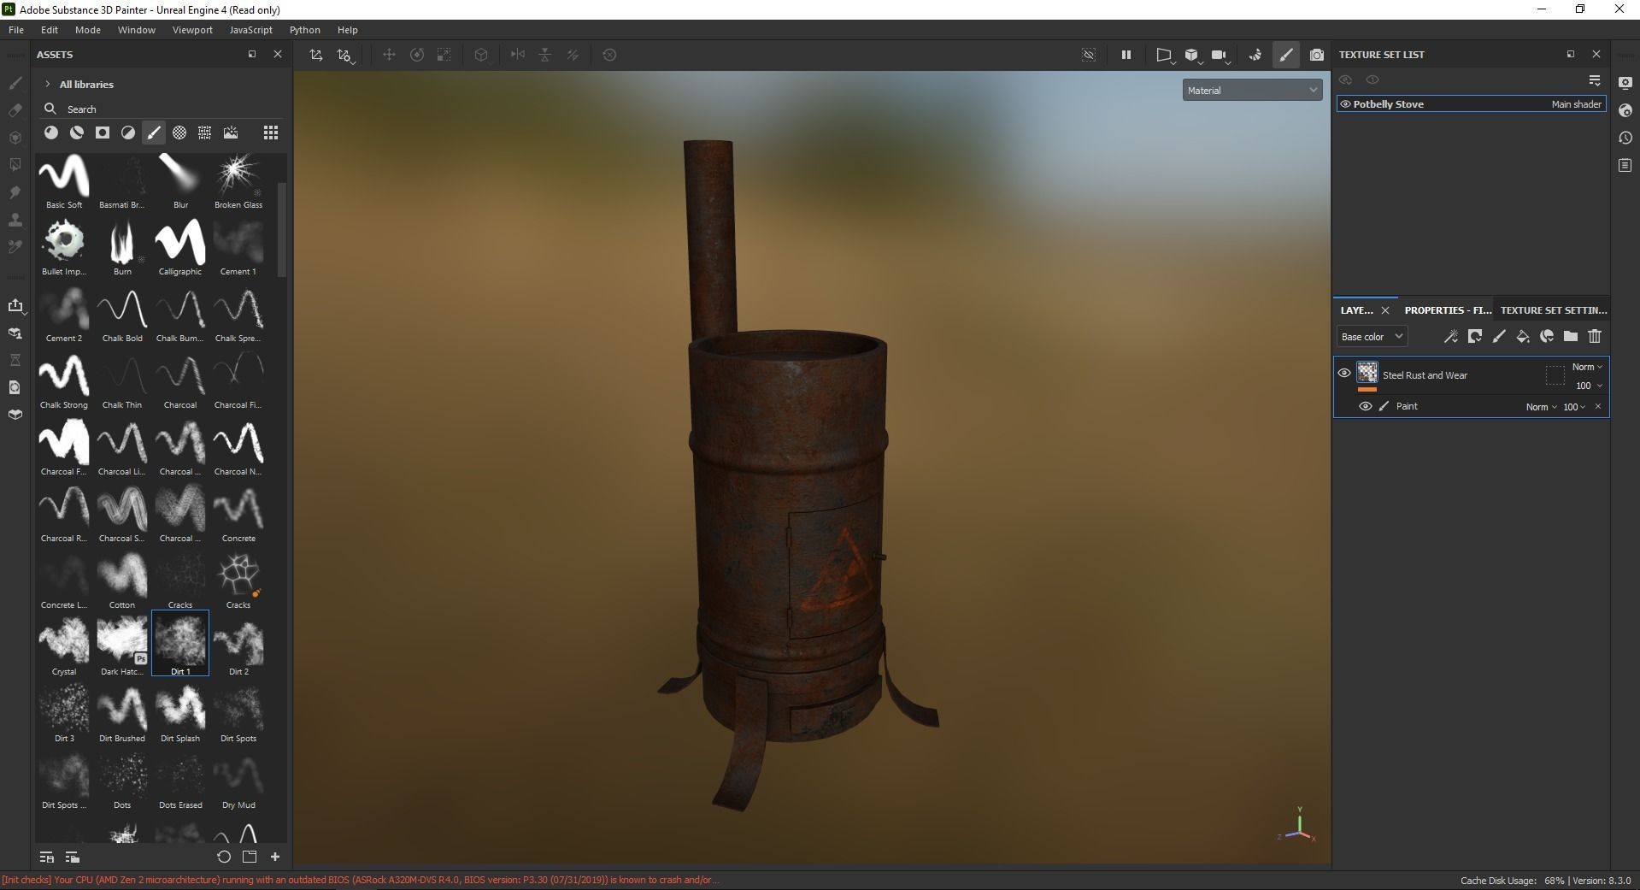Add a smart material in Layers panel

point(1546,337)
